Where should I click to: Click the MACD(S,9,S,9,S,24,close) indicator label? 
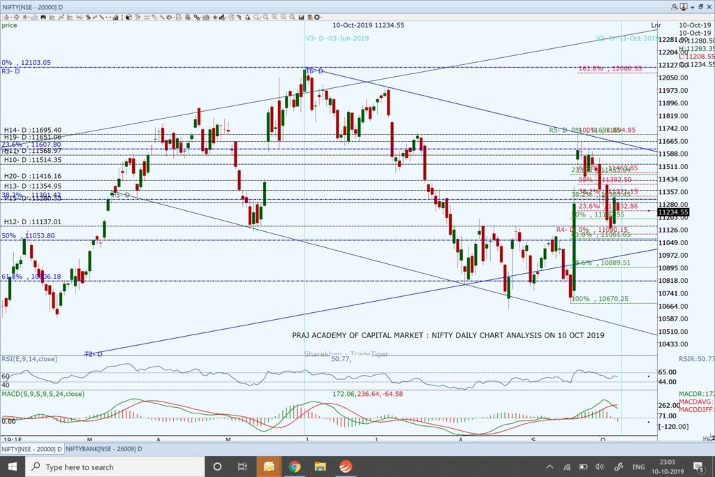tap(43, 394)
